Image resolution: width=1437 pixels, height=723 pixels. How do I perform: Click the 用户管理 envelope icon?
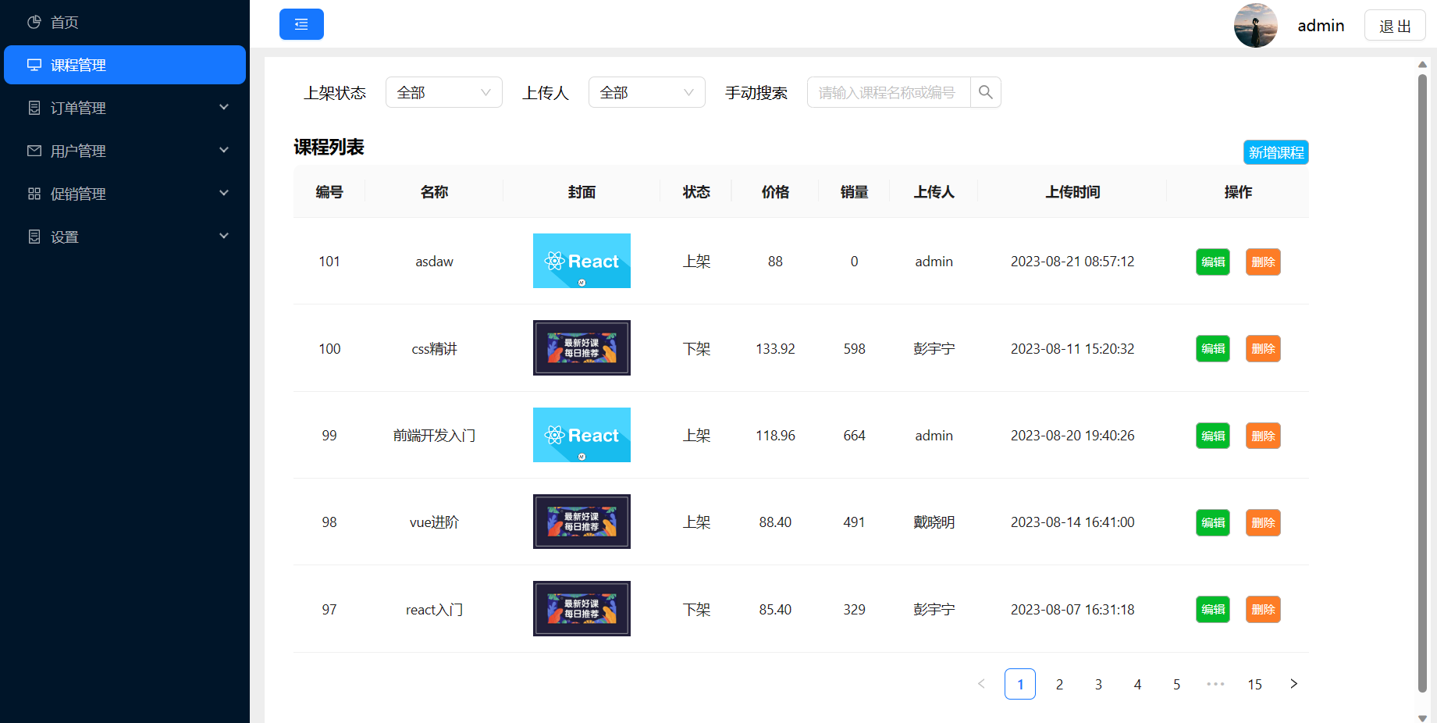[34, 151]
